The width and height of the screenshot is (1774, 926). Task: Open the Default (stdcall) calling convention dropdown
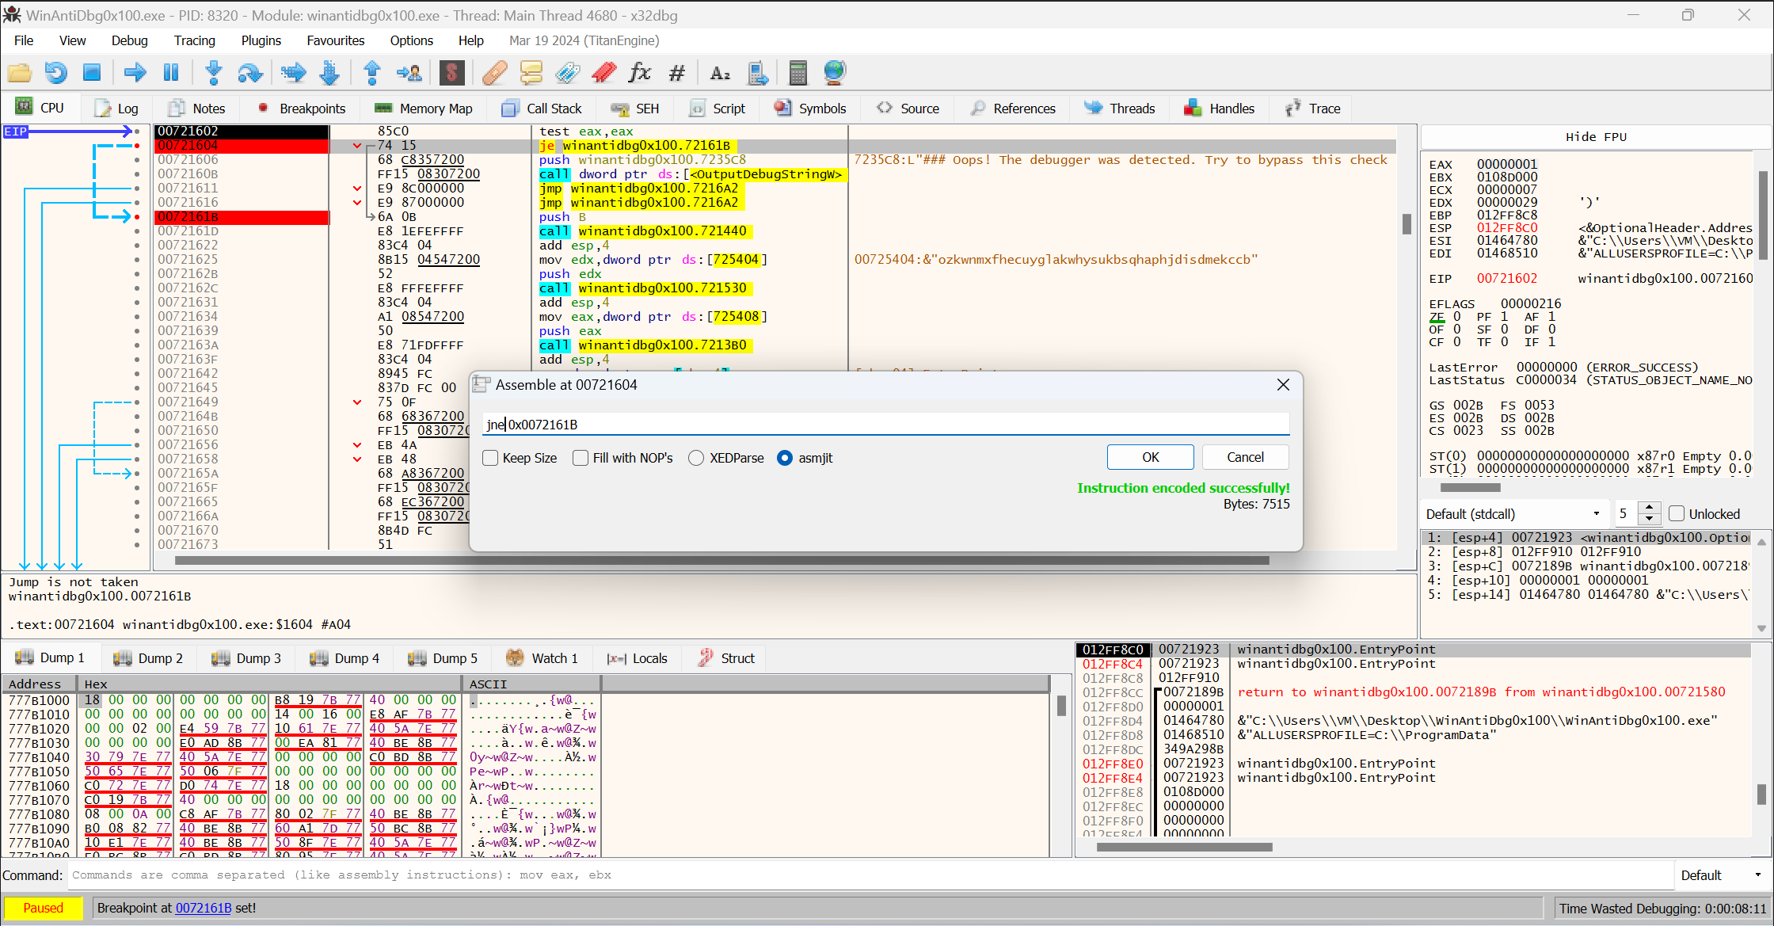pos(1513,513)
